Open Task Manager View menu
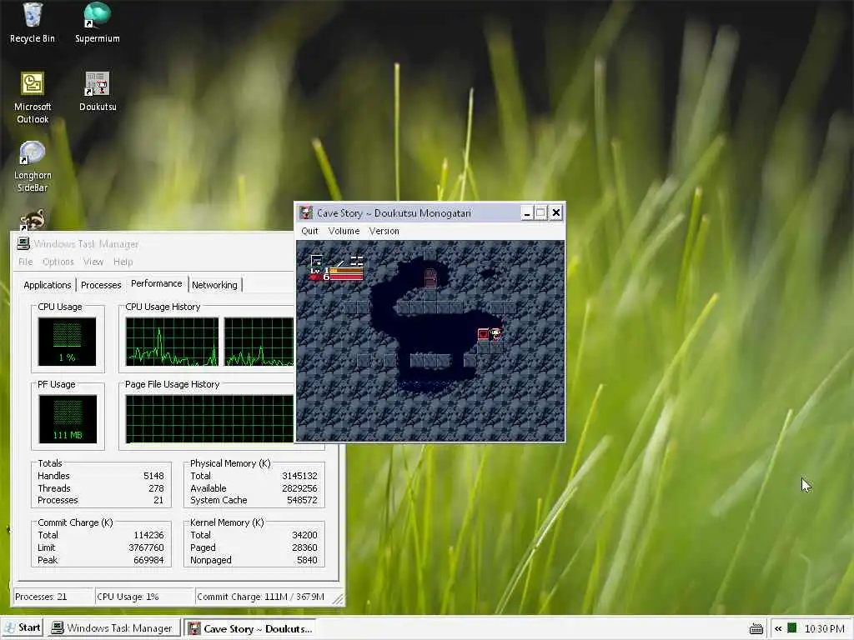854x640 pixels. tap(93, 262)
